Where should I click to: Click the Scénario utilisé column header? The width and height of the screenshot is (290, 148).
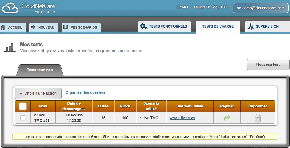tap(151, 106)
